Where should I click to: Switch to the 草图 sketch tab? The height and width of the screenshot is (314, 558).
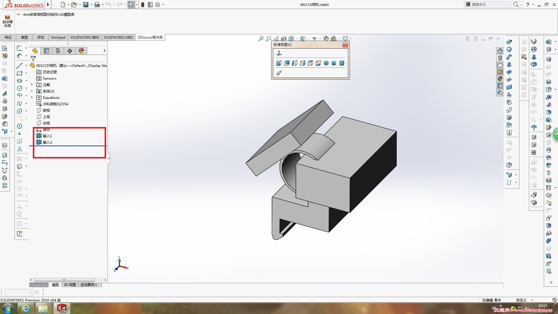tap(24, 37)
